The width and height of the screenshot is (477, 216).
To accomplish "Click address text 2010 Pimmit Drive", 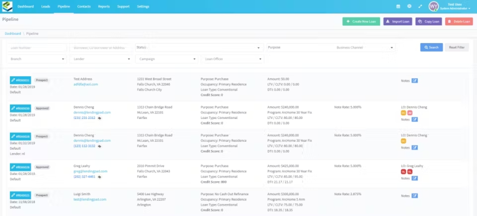I will point(151,166).
